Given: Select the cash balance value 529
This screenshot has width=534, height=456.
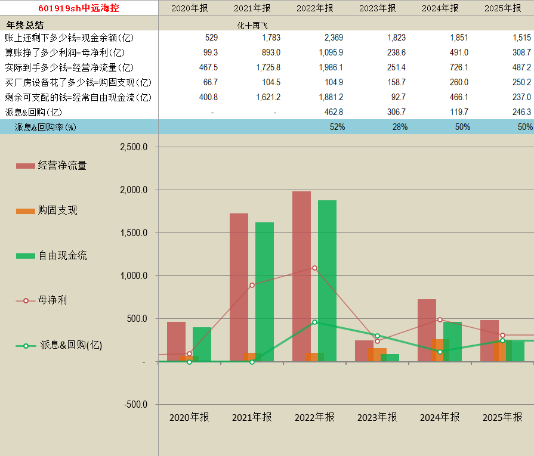Looking at the screenshot, I should click(x=211, y=38).
